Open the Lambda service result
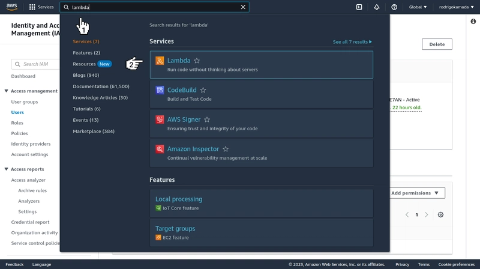Viewport: 480px width, 269px height. coord(261,65)
